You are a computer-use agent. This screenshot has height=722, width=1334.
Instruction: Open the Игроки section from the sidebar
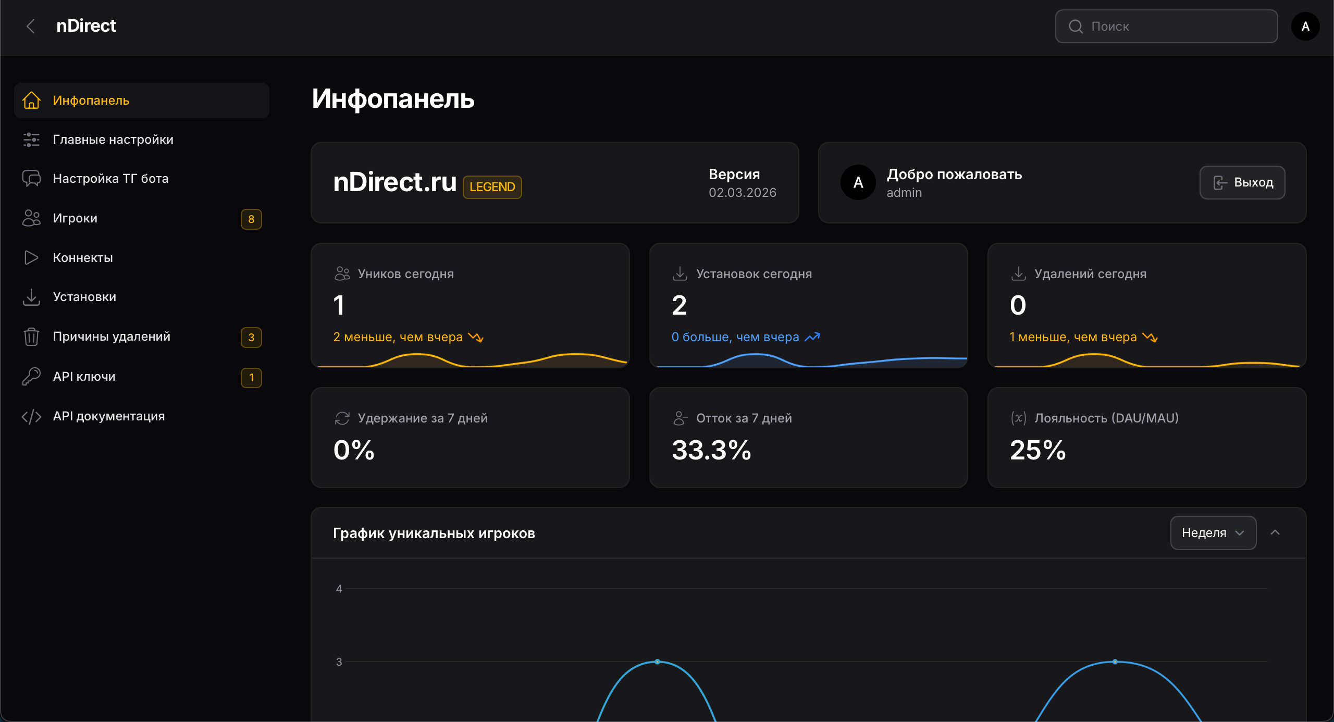click(76, 218)
